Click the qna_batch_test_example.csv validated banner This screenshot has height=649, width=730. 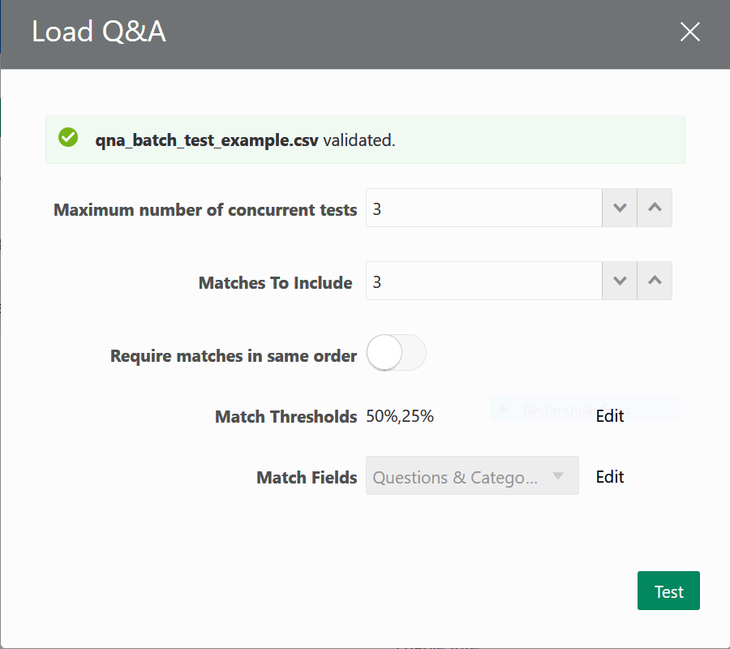(x=365, y=140)
